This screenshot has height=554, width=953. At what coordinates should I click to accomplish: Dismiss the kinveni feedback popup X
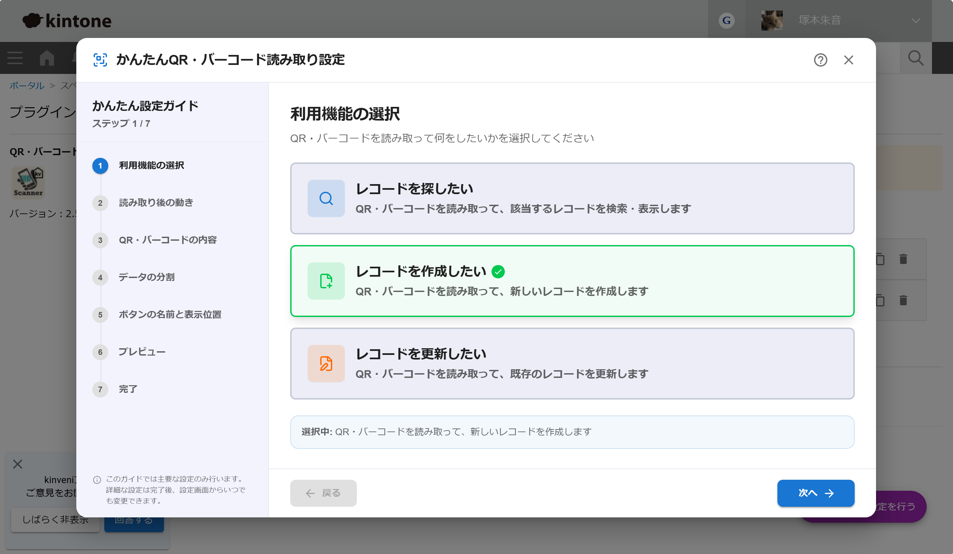coord(18,464)
